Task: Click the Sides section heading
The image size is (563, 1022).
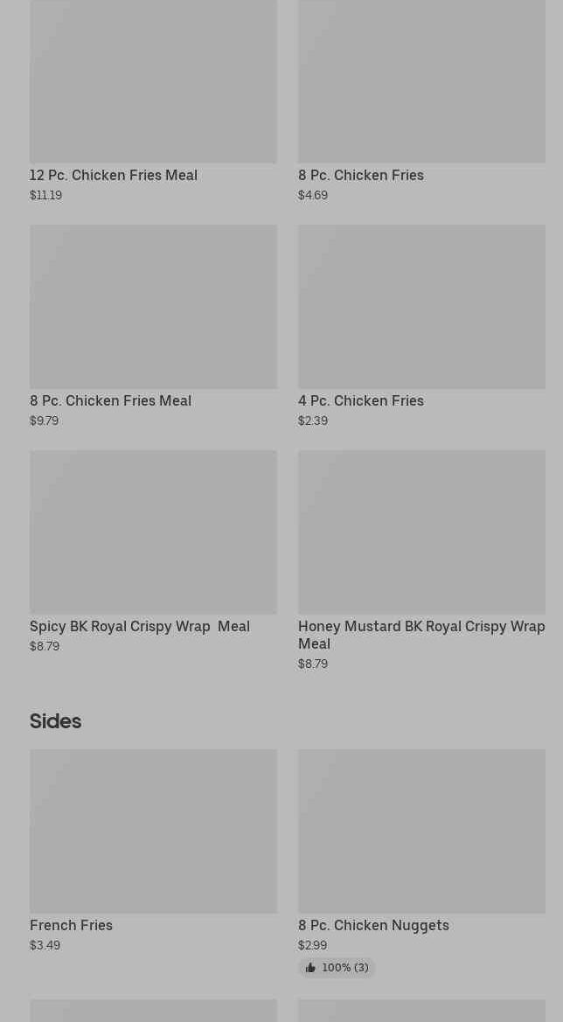Action: click(x=55, y=721)
